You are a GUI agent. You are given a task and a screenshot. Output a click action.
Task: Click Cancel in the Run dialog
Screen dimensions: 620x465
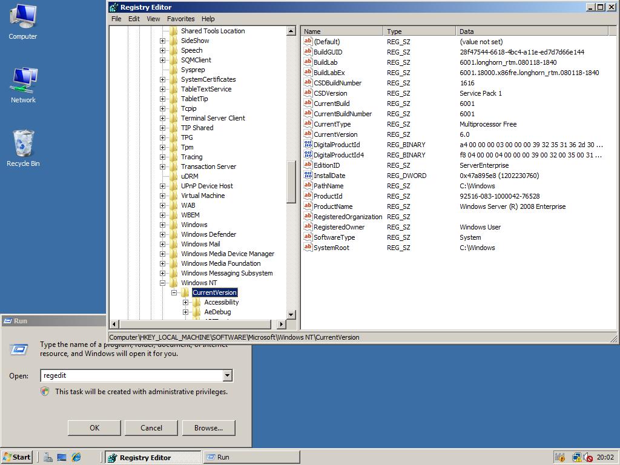[151, 428]
